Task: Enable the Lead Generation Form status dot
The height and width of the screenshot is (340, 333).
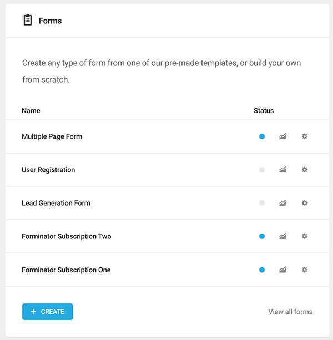Action: click(262, 203)
